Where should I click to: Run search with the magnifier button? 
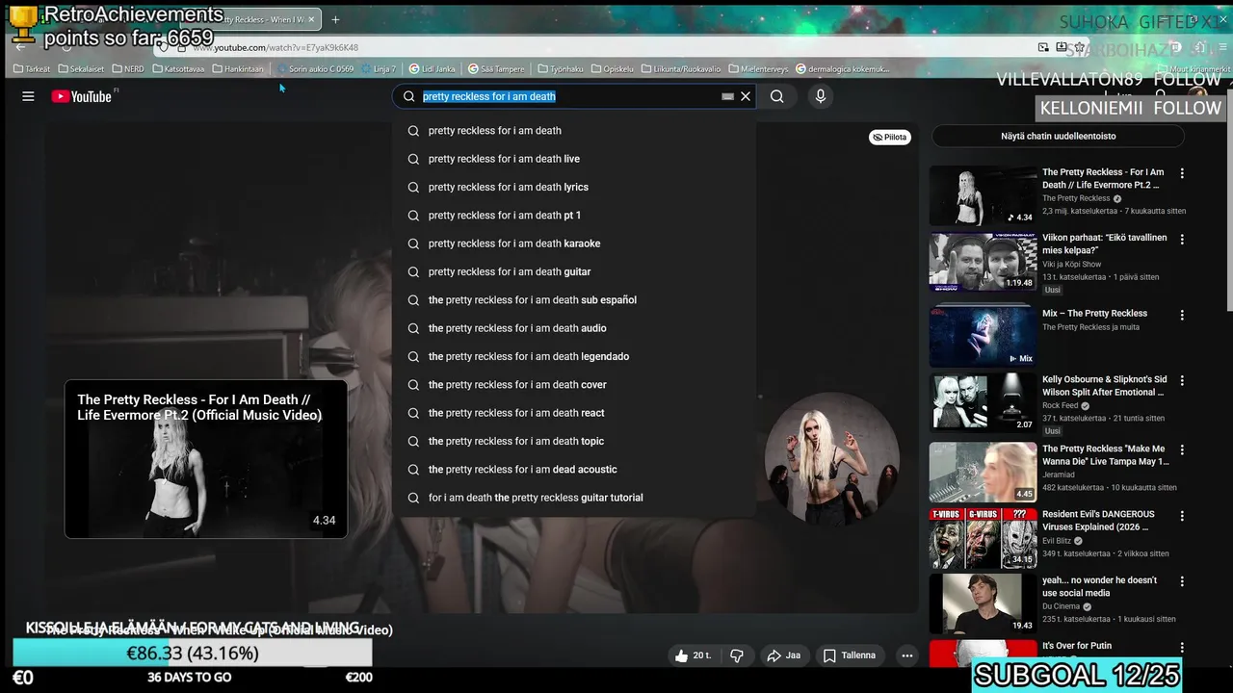(776, 96)
